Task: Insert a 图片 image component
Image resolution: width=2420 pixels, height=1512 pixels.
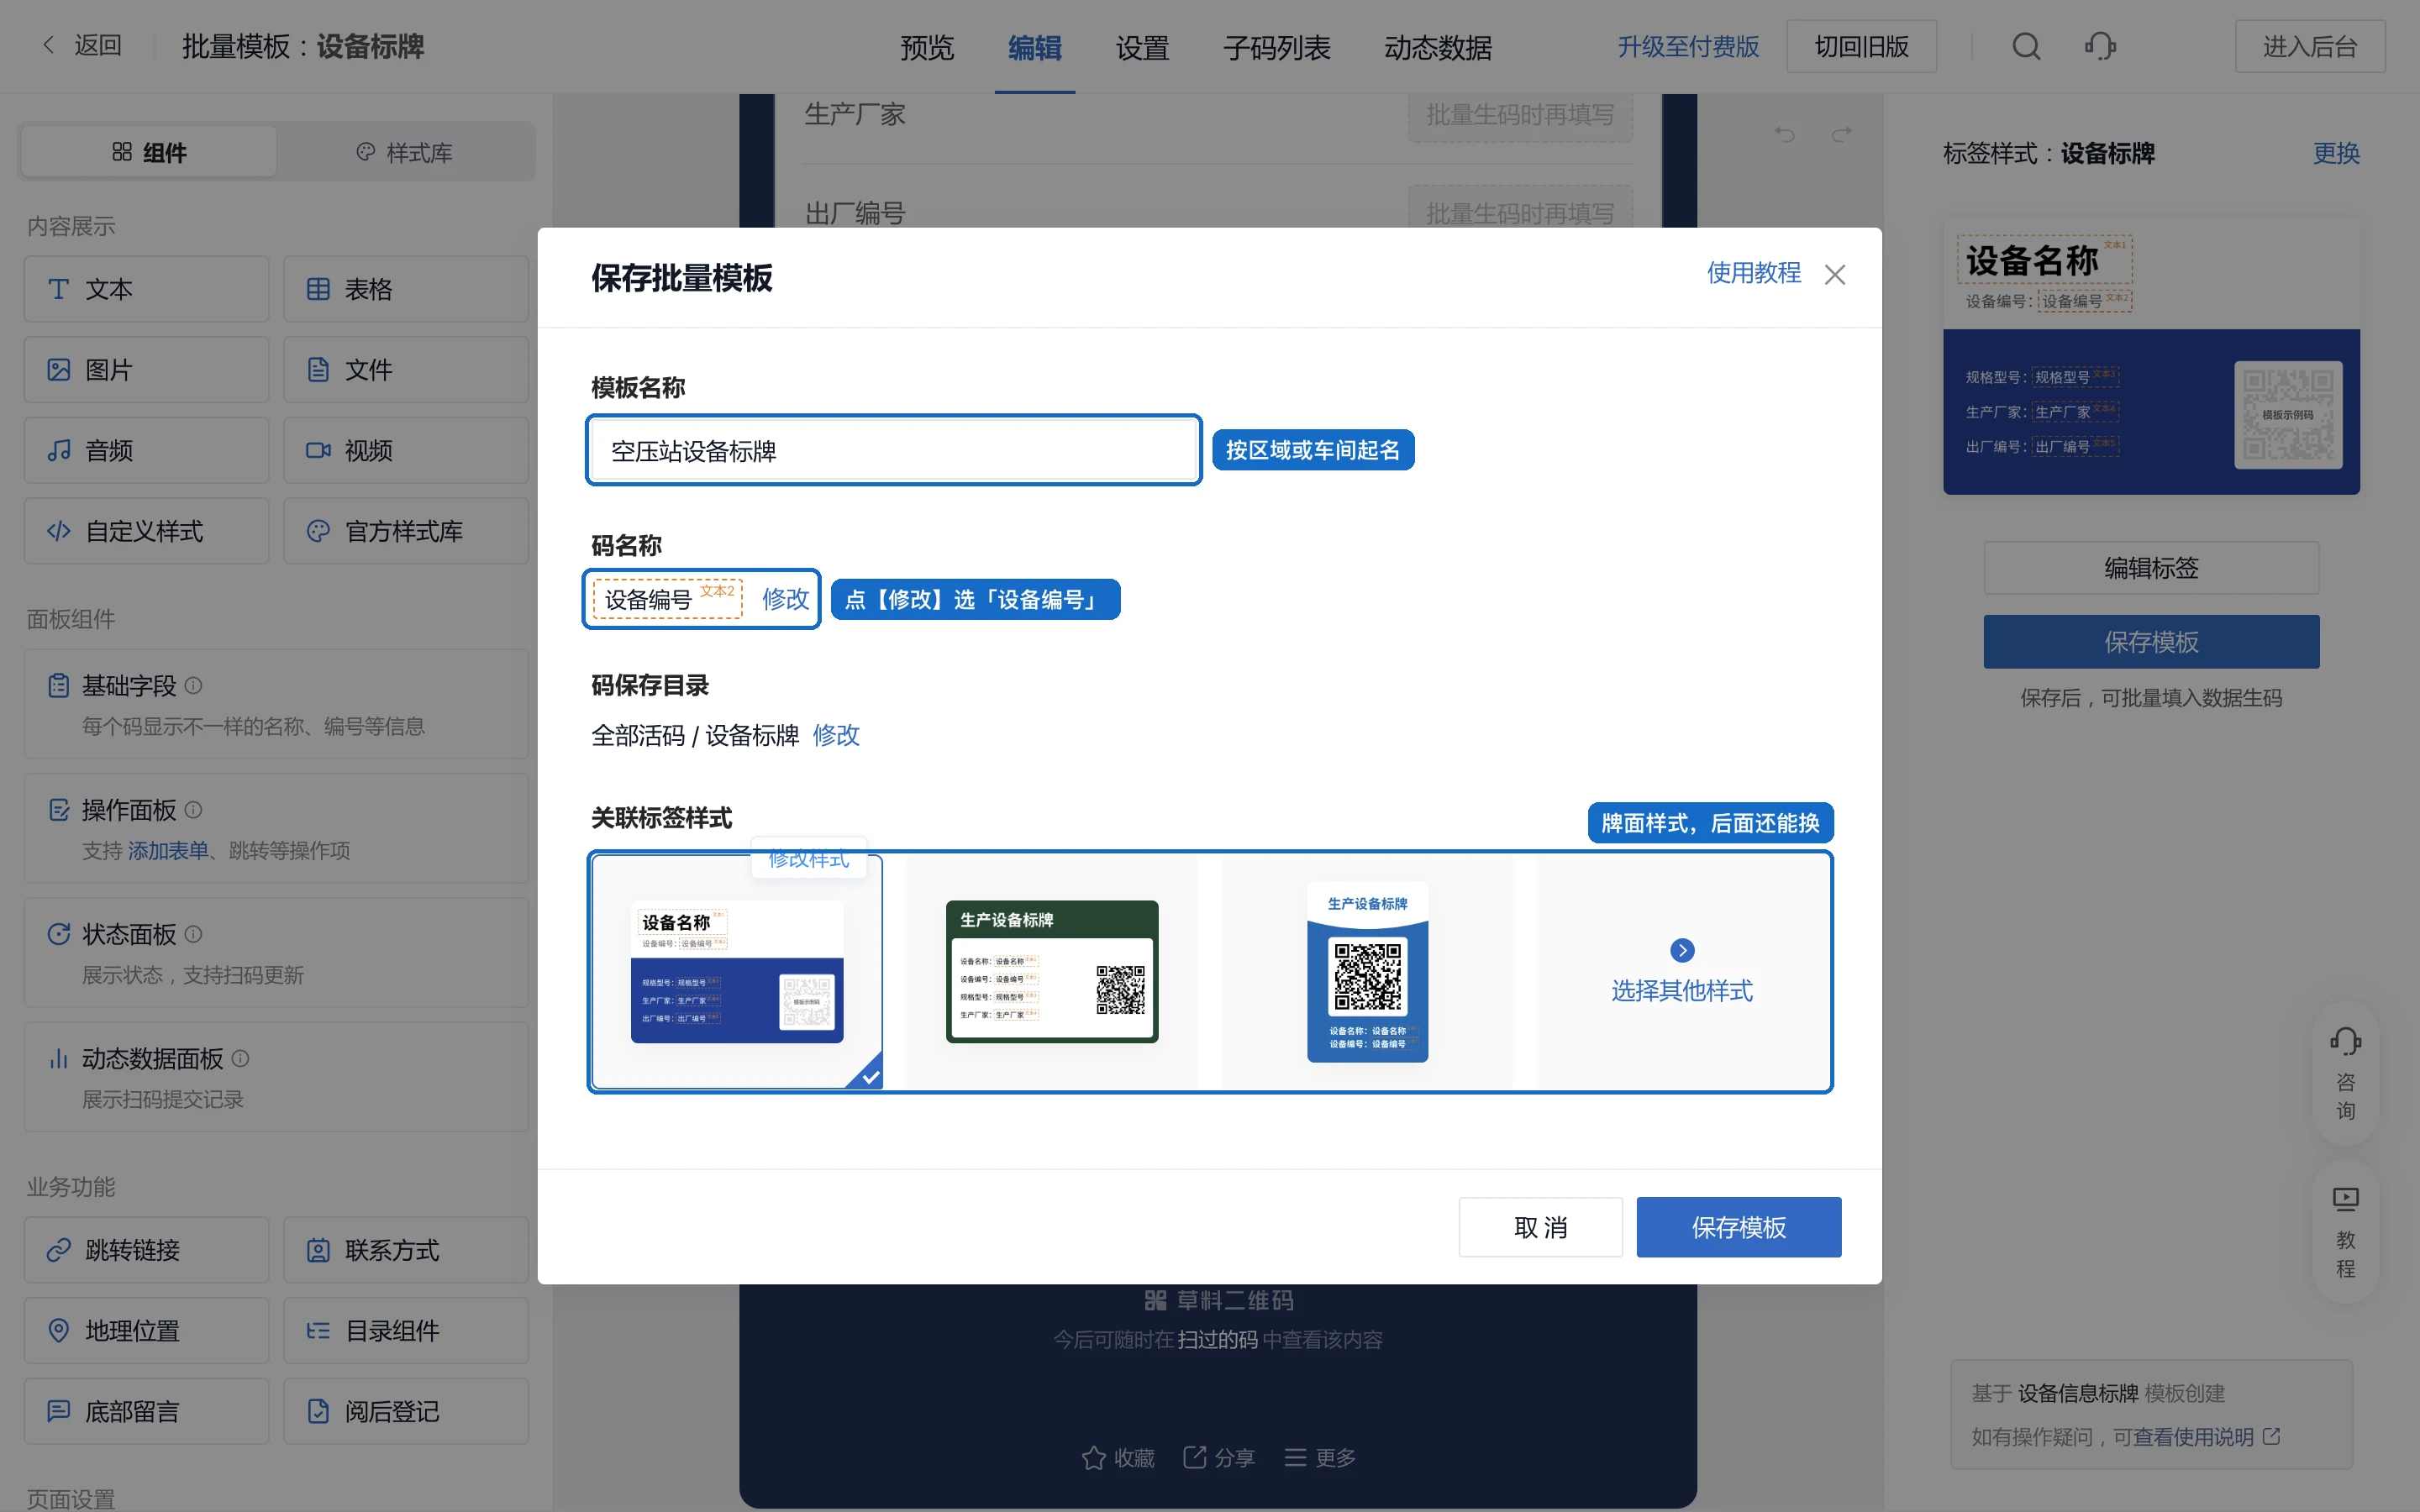Action: coord(147,370)
